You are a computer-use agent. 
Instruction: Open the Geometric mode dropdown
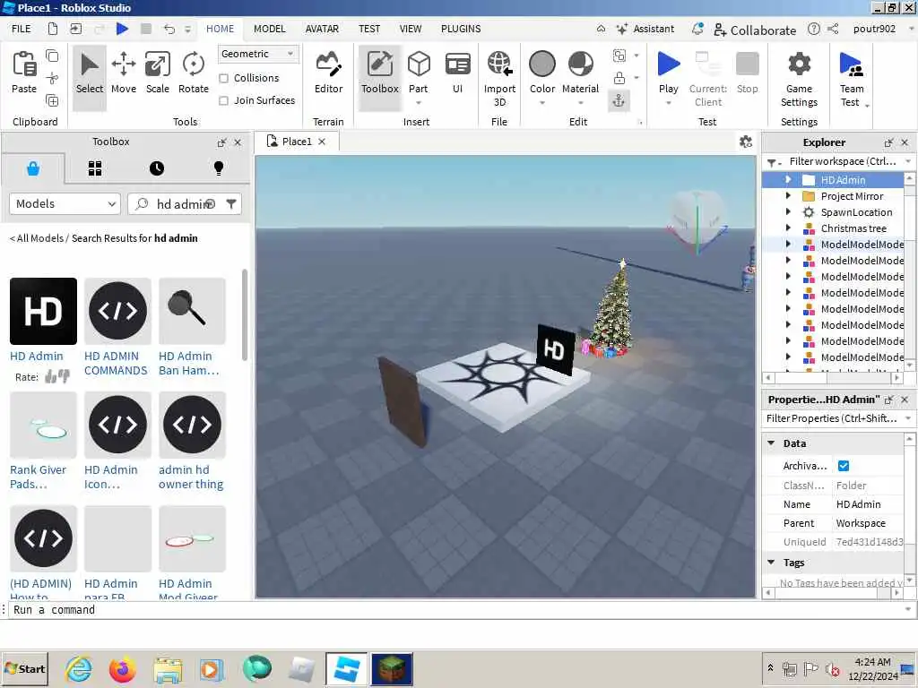pyautogui.click(x=258, y=54)
